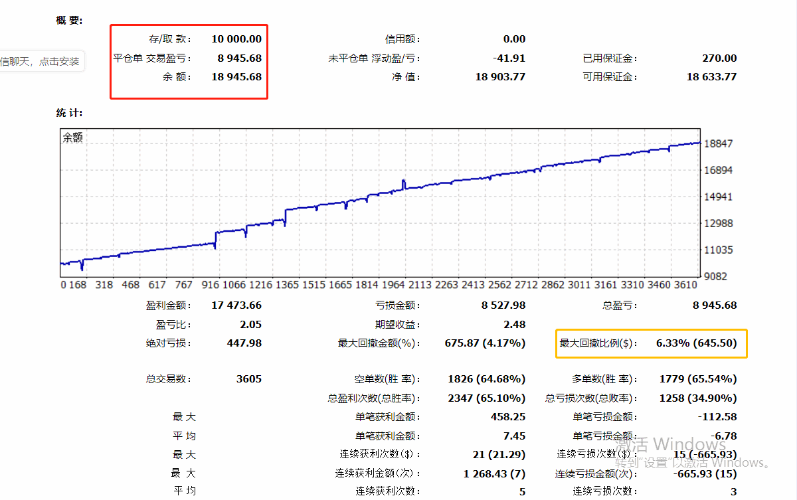Click the 18847 y-axis label
Image resolution: width=797 pixels, height=500 pixels.
[720, 143]
